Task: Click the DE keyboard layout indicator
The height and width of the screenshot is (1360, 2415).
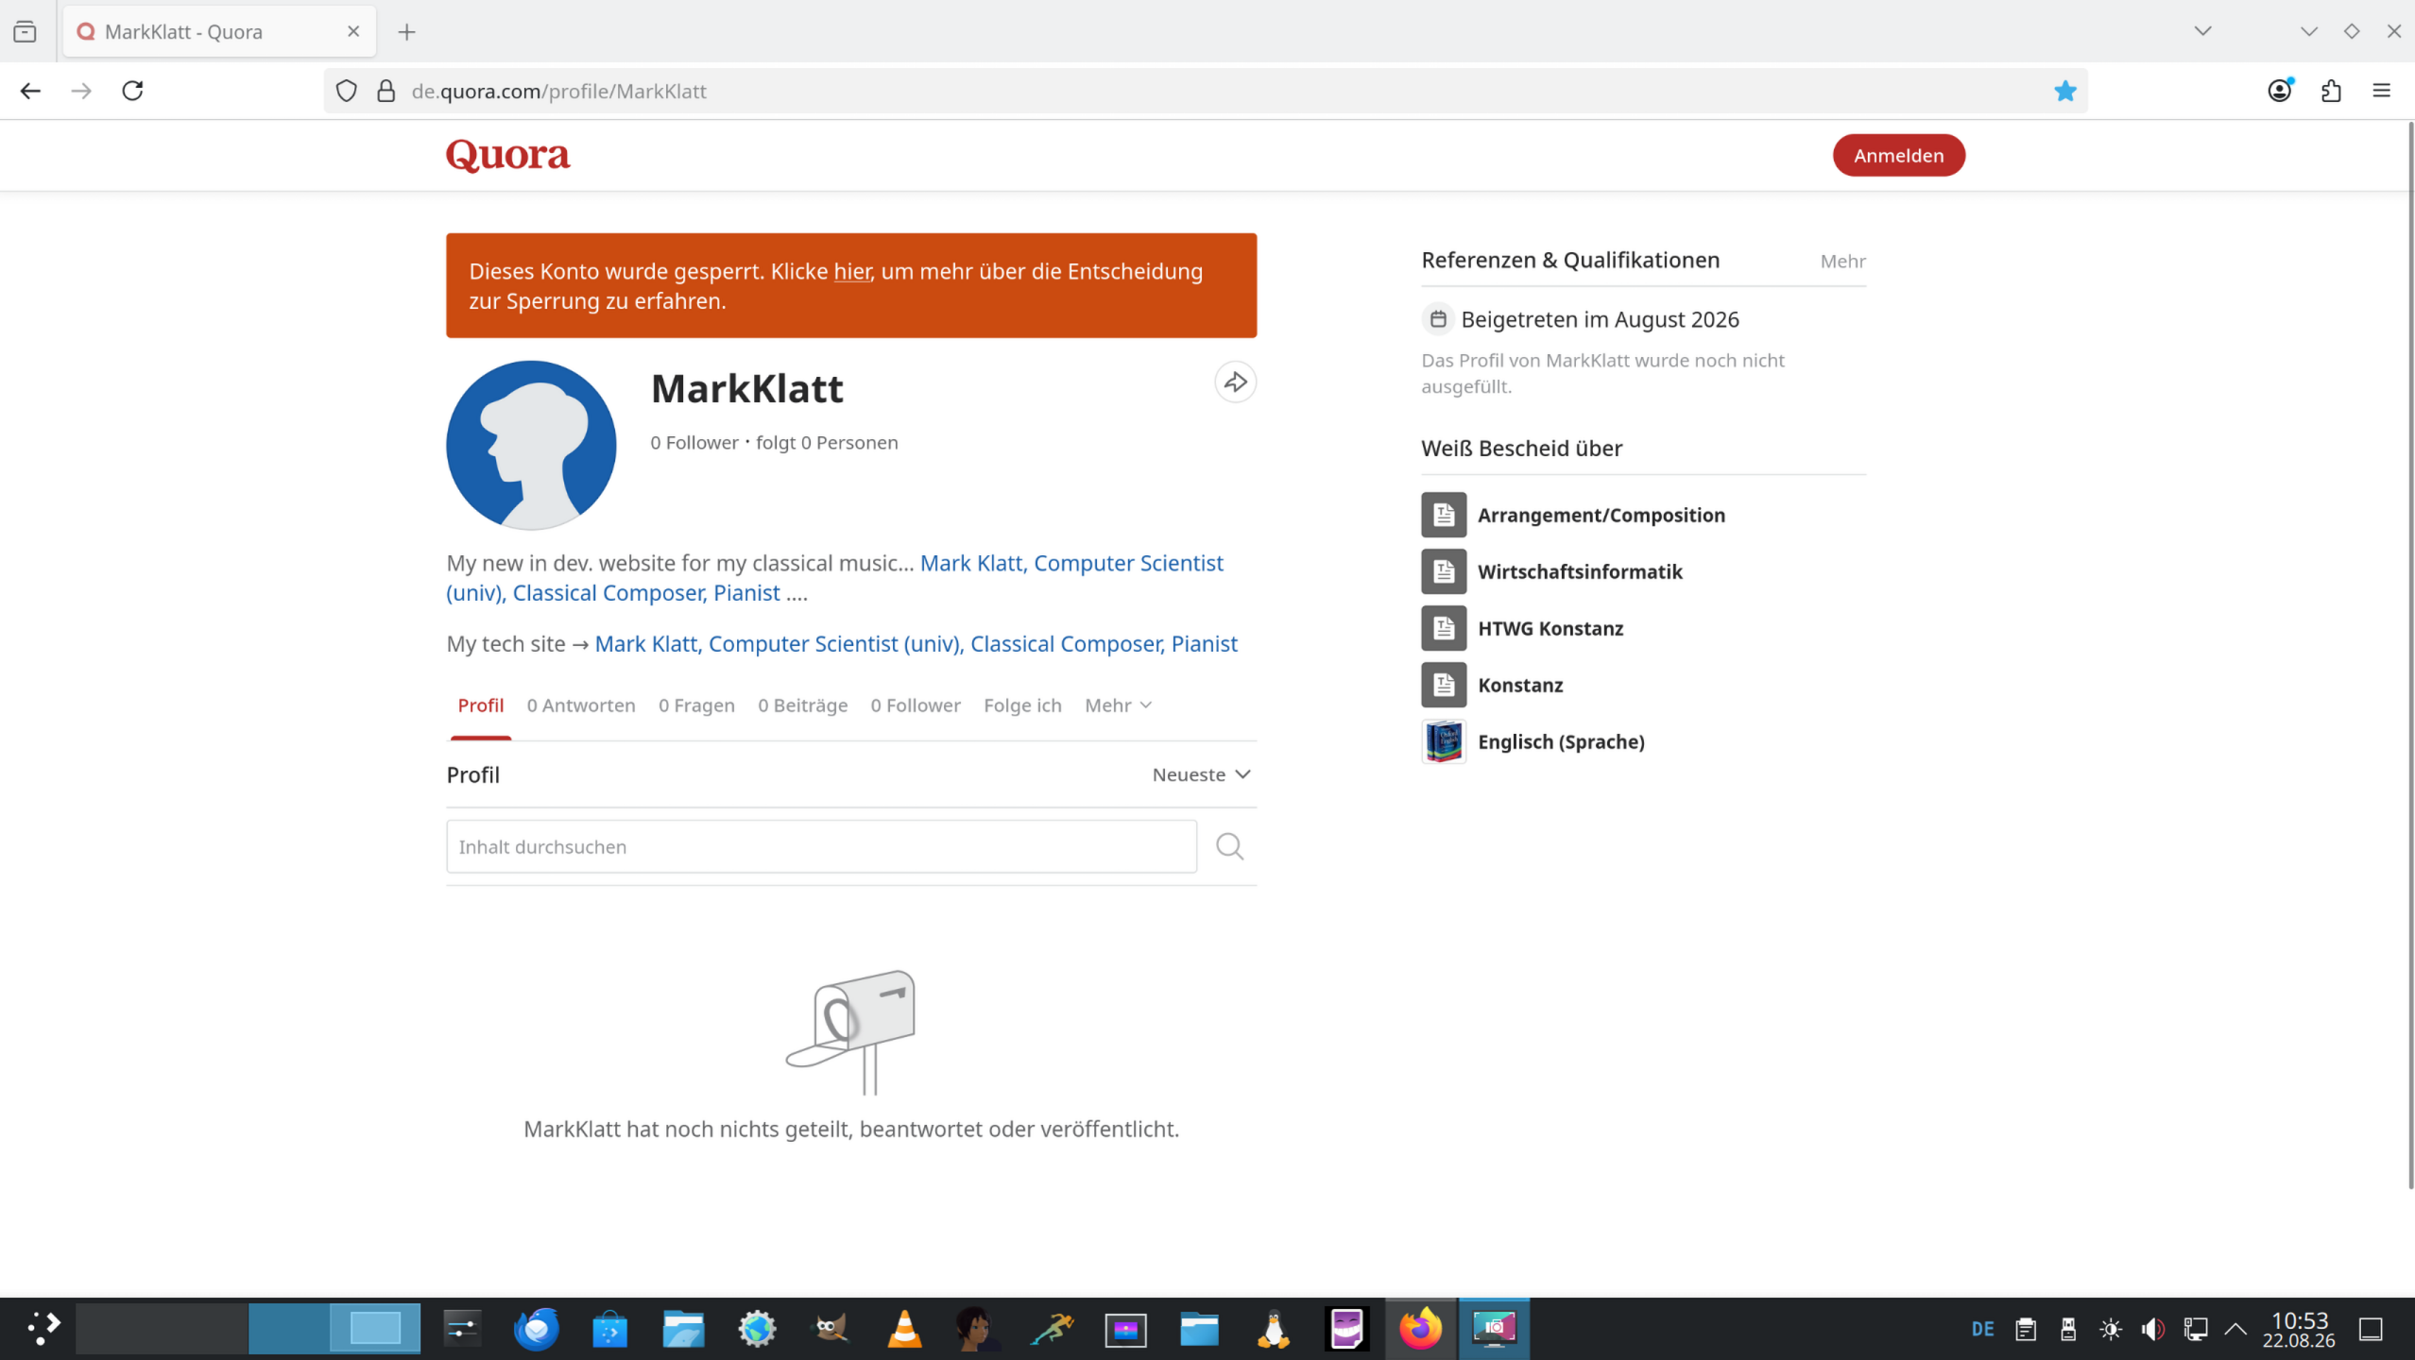Action: 1982,1330
